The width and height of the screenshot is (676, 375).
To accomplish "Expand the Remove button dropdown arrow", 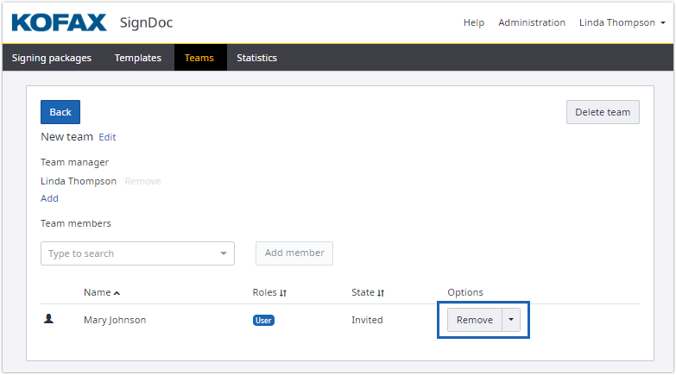I will [x=511, y=320].
